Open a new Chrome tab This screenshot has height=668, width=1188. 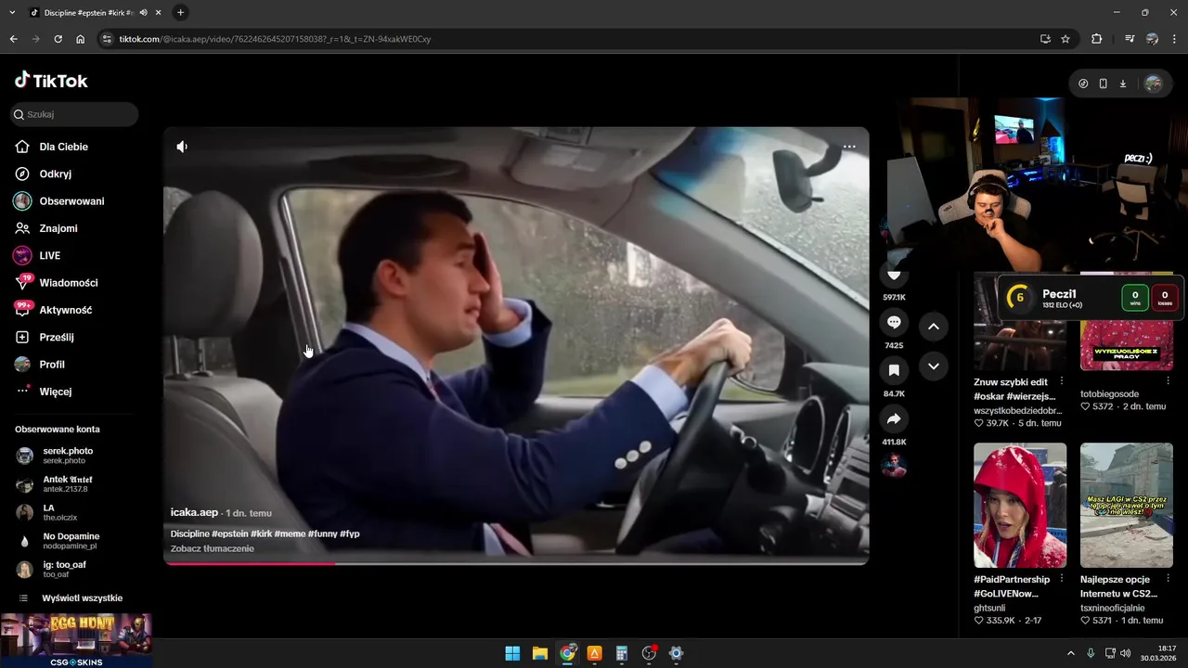[180, 12]
